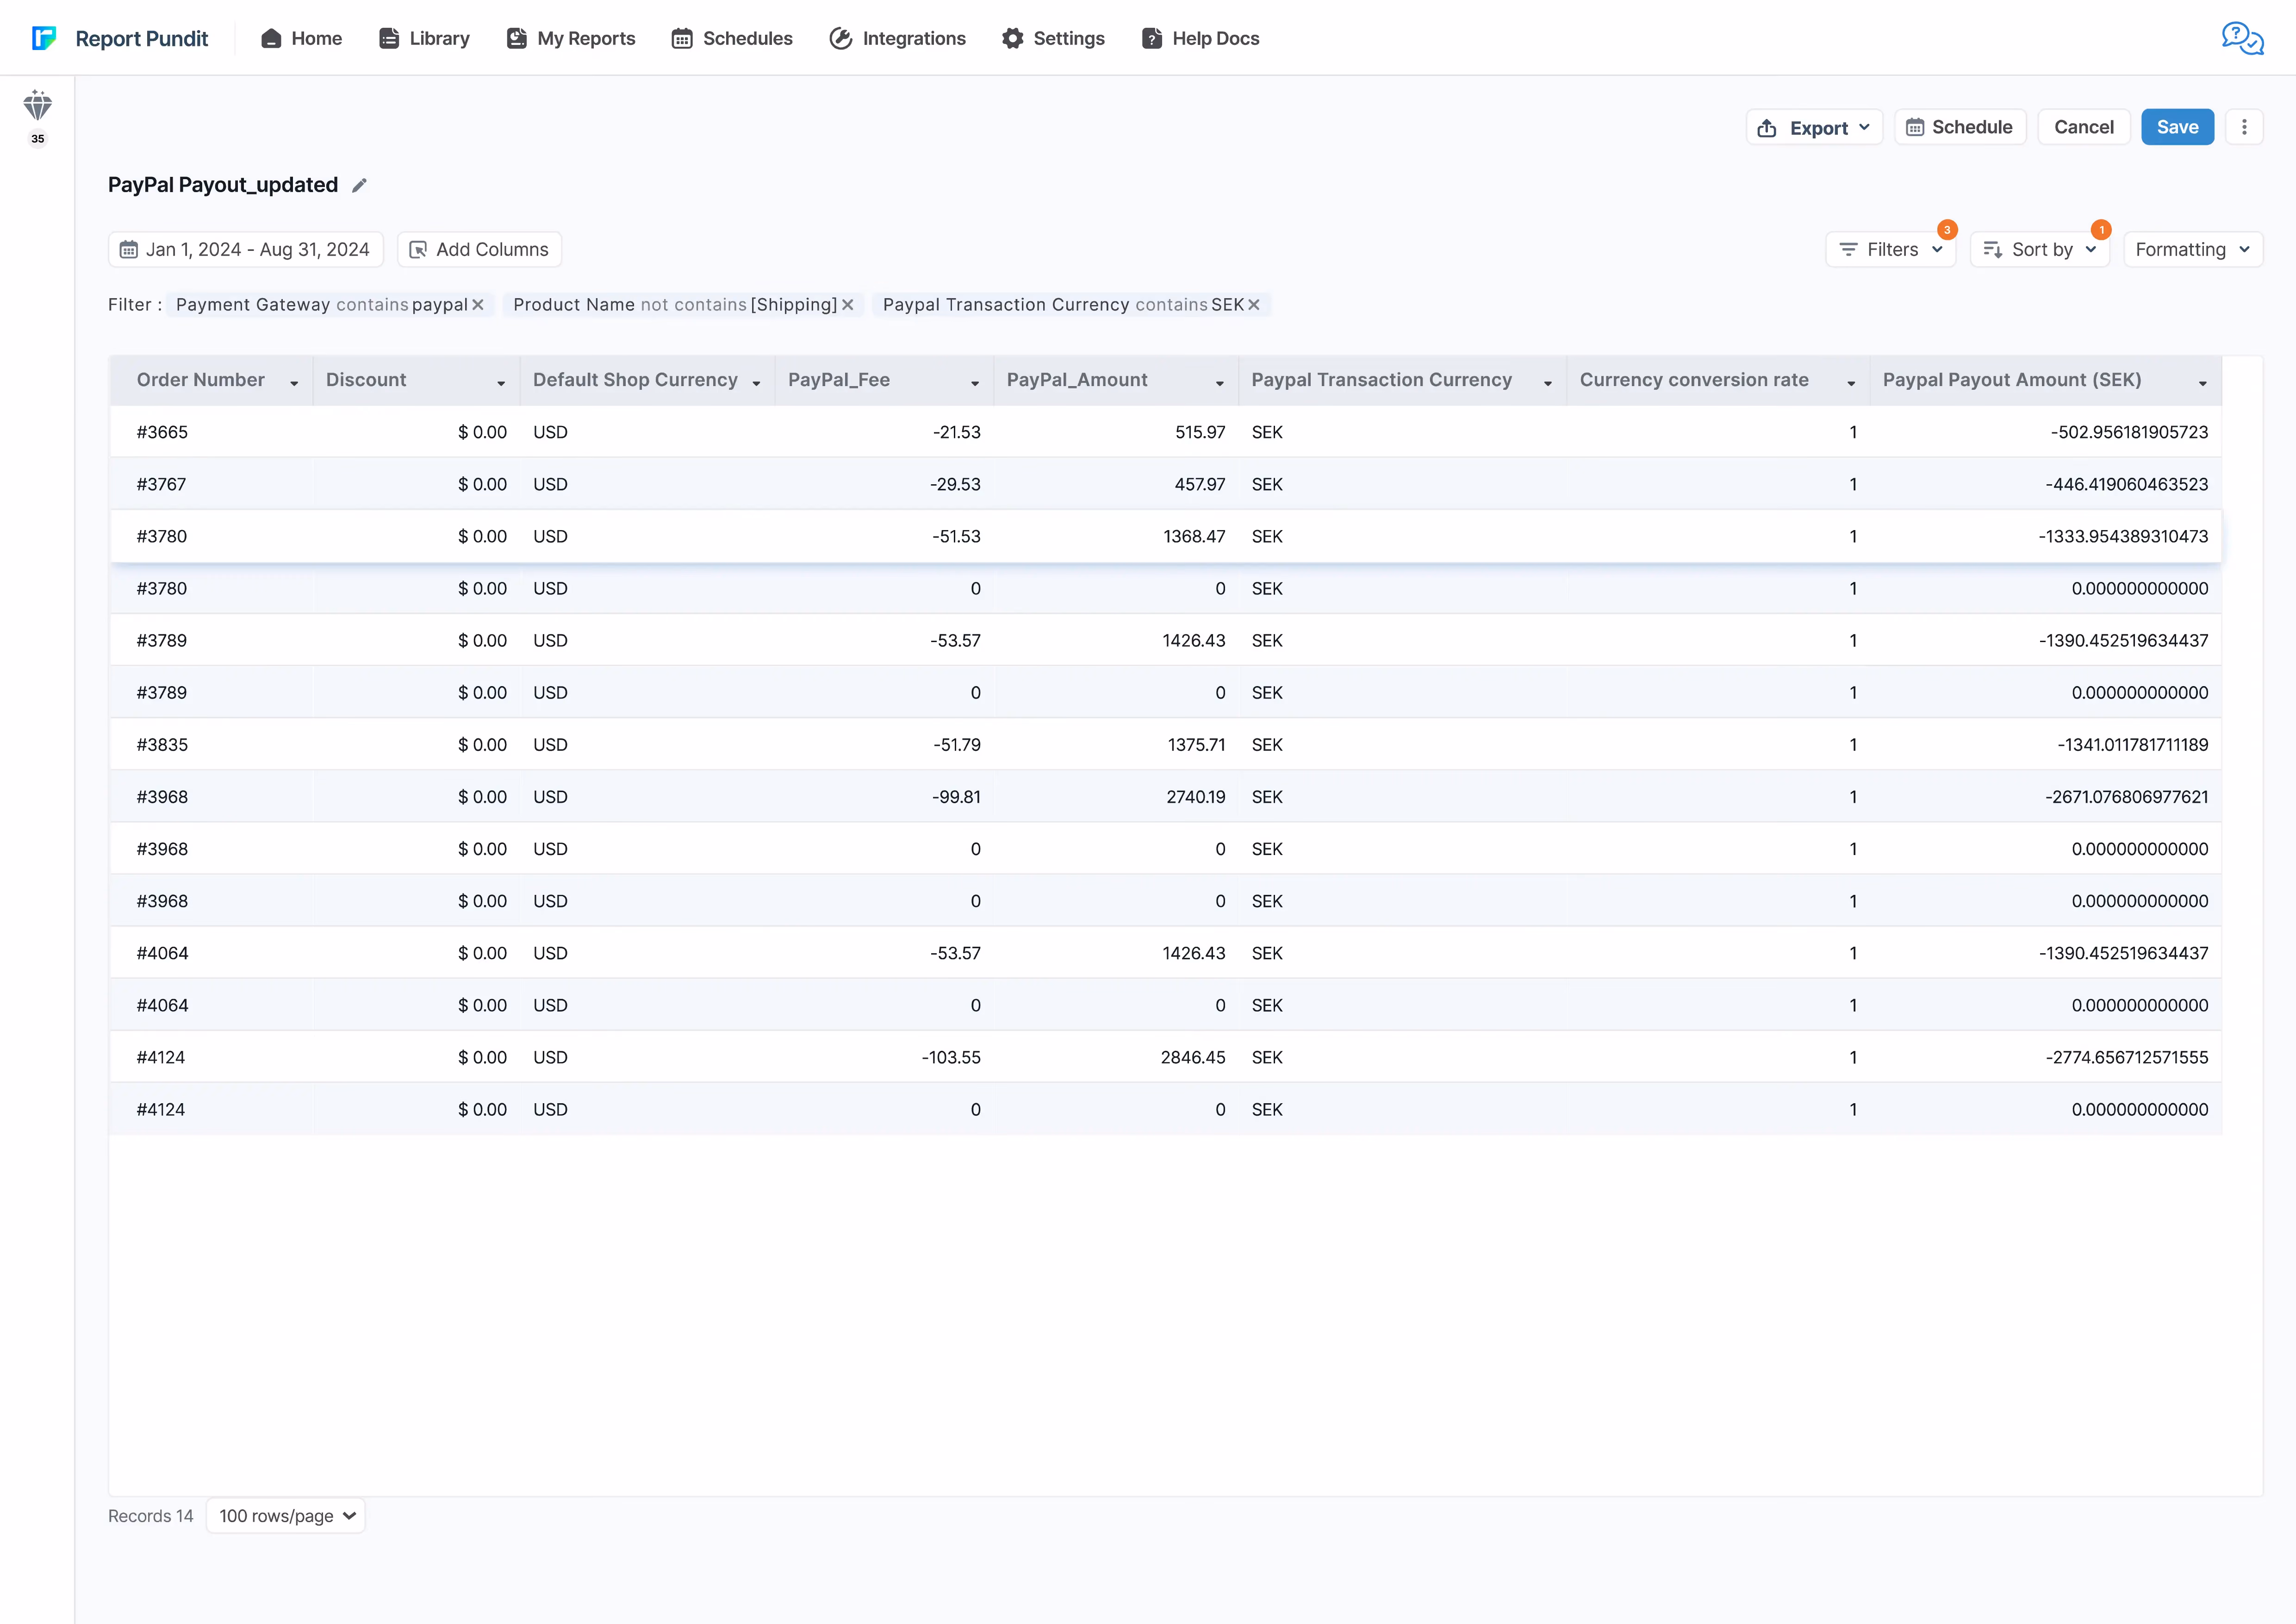Click the diamond credits icon in sidebar
Screen dimensions: 2296x1624
pyautogui.click(x=37, y=105)
